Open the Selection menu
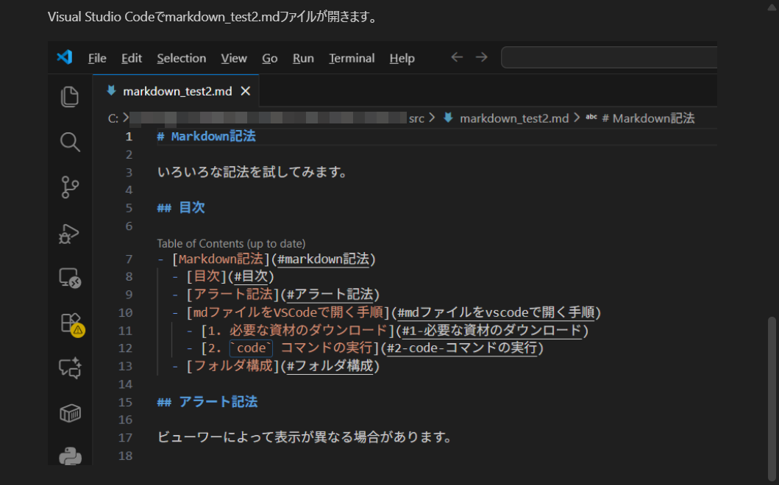 [181, 58]
